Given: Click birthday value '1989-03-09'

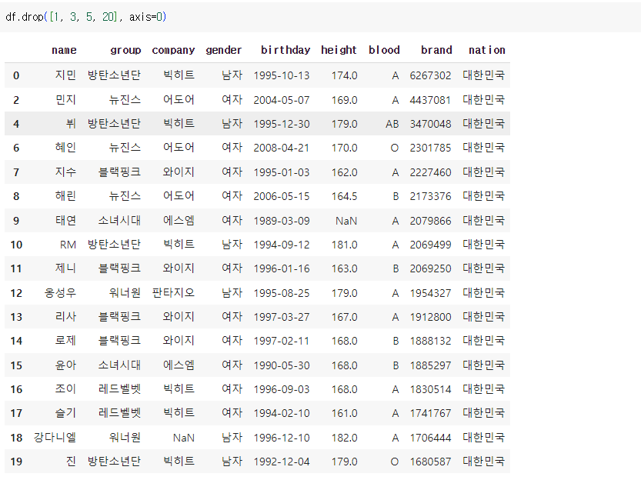Looking at the screenshot, I should click(282, 221).
